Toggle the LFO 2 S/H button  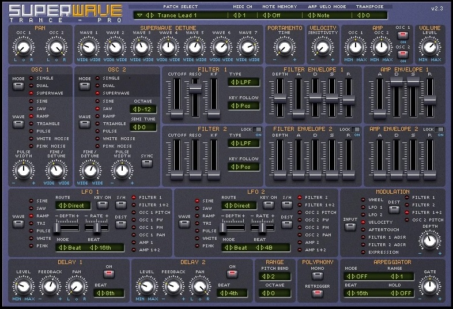click(286, 205)
